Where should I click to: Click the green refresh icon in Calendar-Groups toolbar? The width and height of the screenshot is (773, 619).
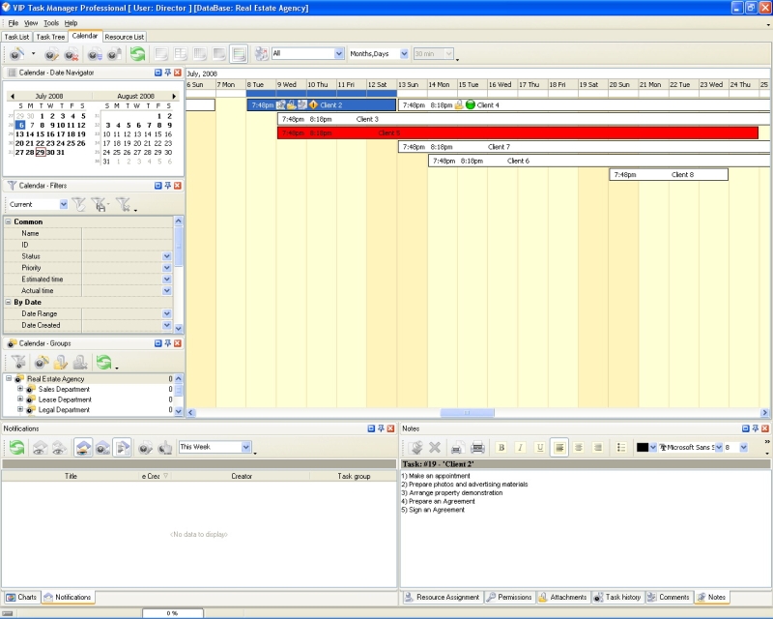tap(103, 363)
